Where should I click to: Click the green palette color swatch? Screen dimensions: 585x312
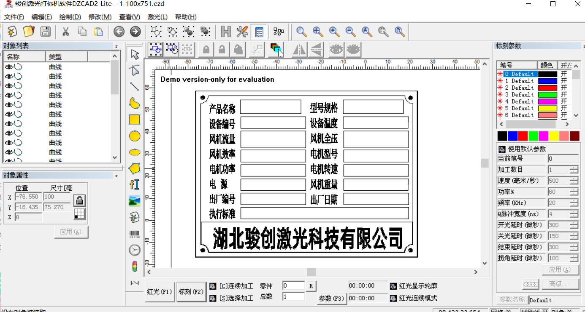(533, 136)
